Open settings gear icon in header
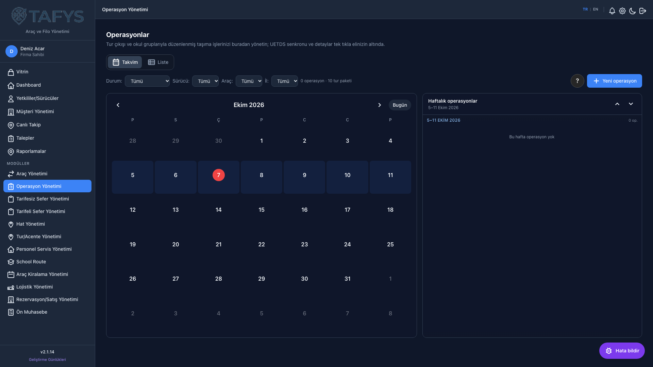This screenshot has height=367, width=653. 622,11
